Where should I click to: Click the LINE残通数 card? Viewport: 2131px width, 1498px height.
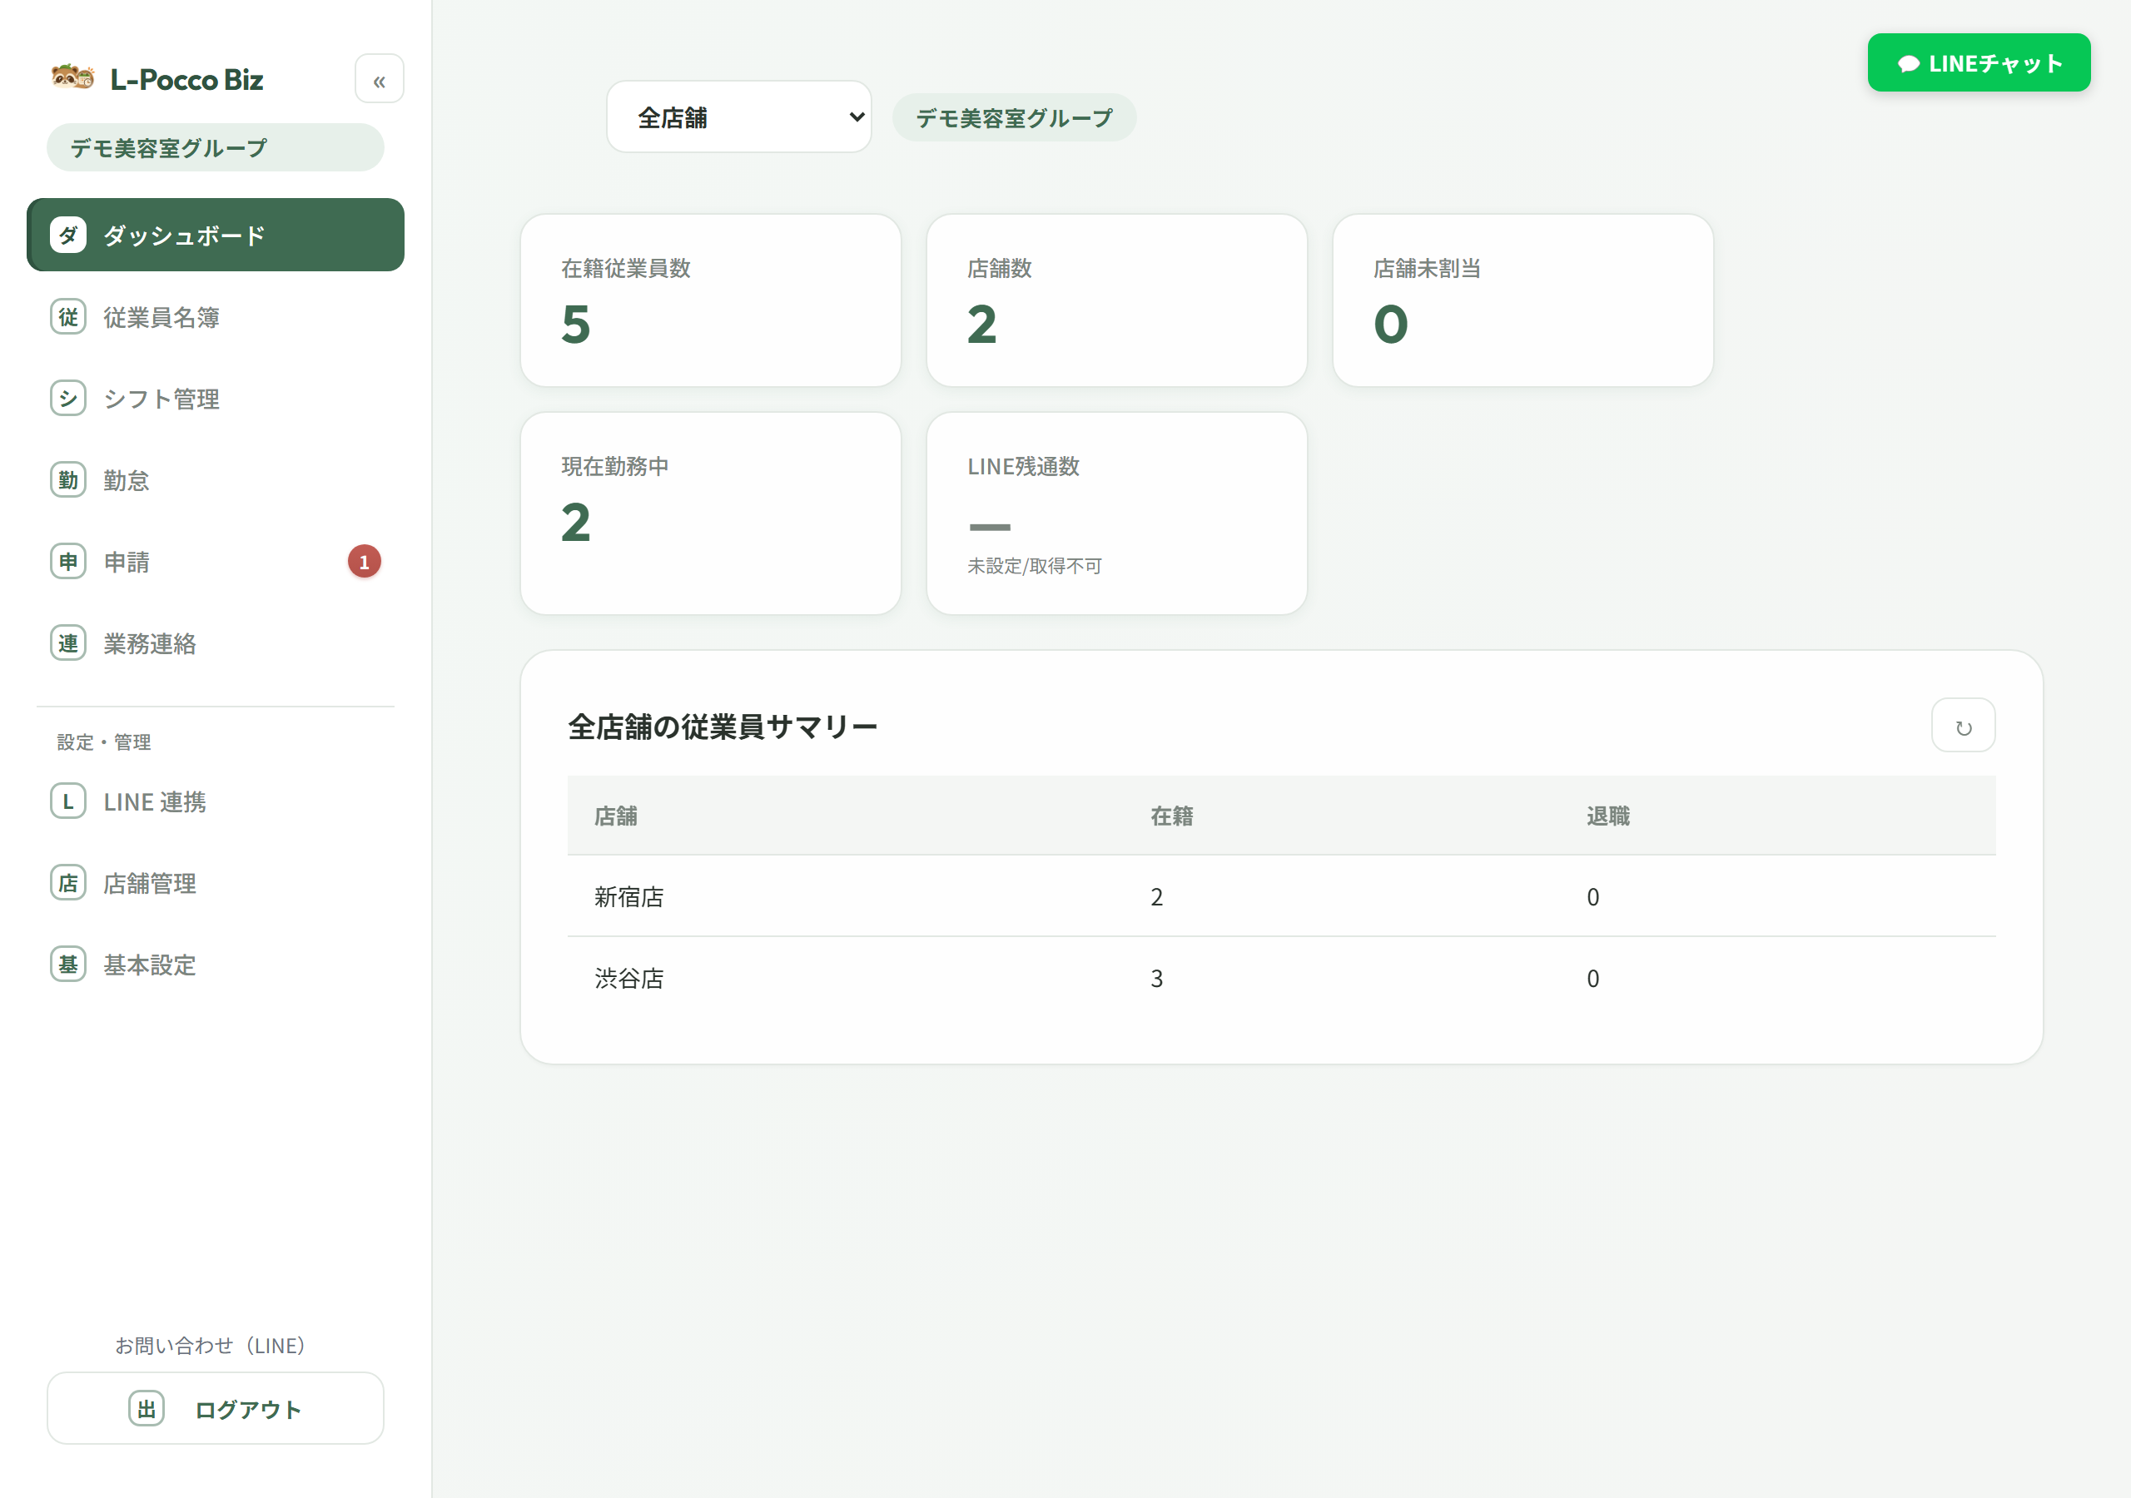(1116, 513)
